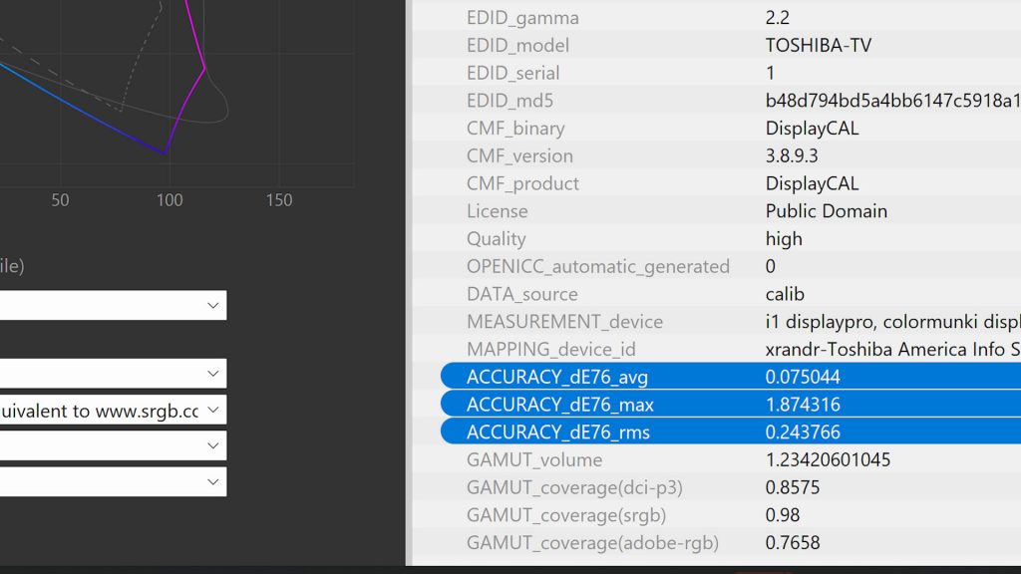Click the EDID_md5 hash value starting b48d794b
This screenshot has height=574, width=1021.
[x=892, y=101]
